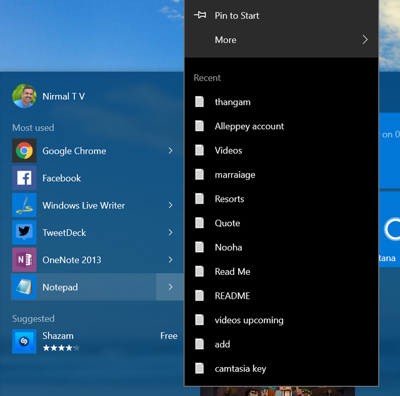400x396 pixels.
Task: Open OneNote 2013 purple icon
Action: click(24, 260)
